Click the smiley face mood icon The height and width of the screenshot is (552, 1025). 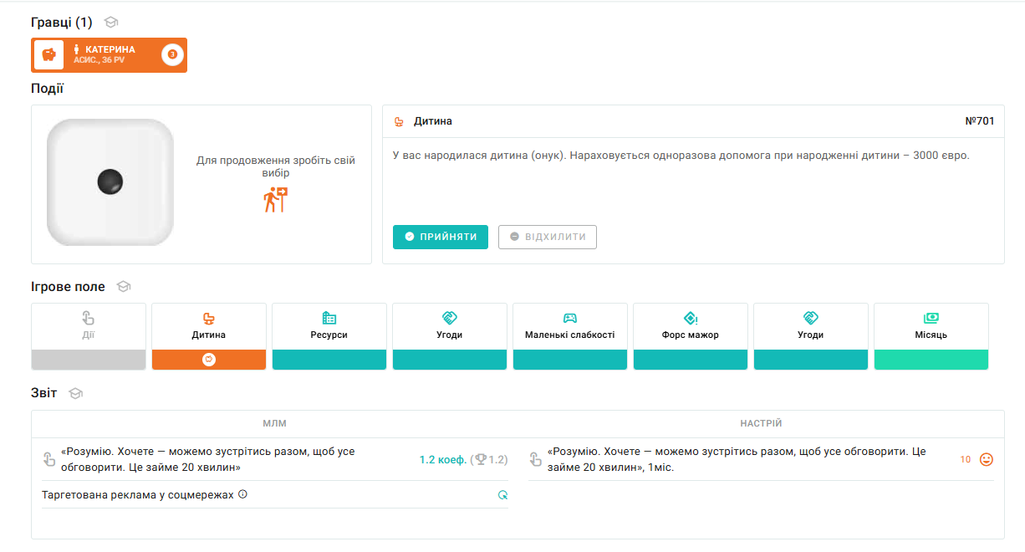click(987, 459)
